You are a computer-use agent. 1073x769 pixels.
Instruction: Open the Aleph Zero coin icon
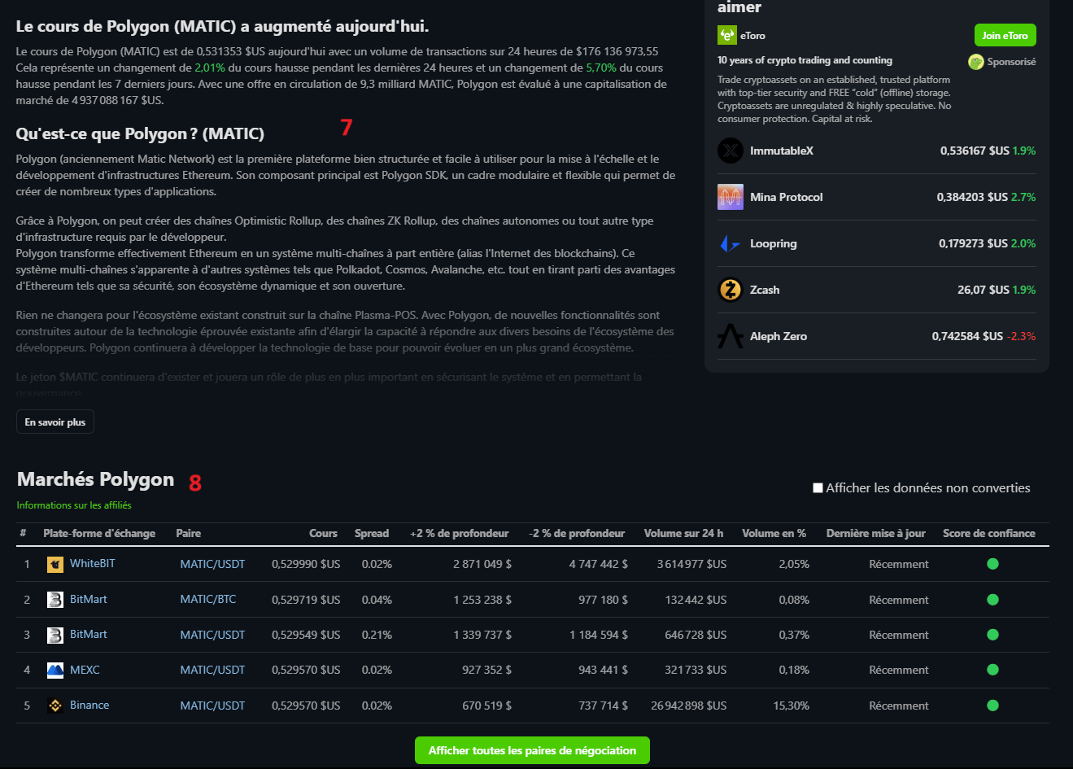coord(730,336)
